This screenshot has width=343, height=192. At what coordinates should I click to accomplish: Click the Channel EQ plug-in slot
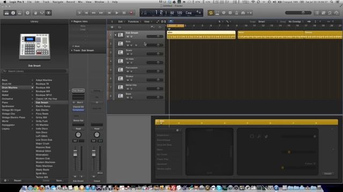pyautogui.click(x=78, y=107)
